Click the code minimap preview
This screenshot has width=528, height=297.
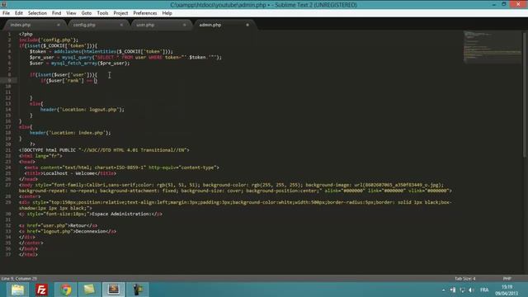493,47
